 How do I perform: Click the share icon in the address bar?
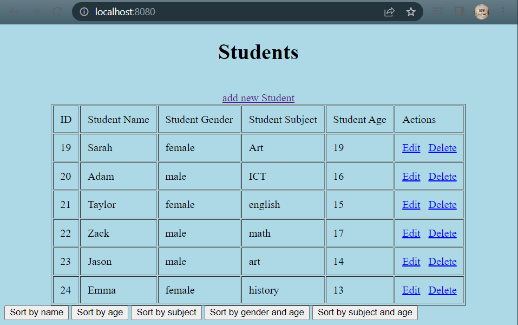(389, 11)
